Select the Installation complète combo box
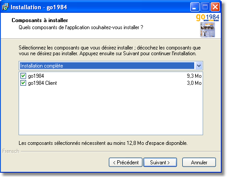The height and width of the screenshot is (178, 227). tap(111, 66)
